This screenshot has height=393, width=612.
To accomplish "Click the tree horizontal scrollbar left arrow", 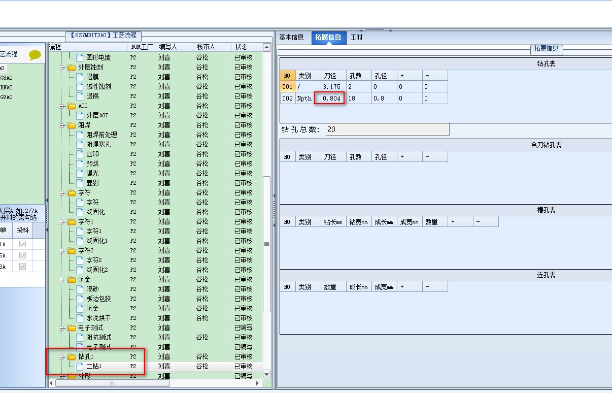I will pos(52,383).
